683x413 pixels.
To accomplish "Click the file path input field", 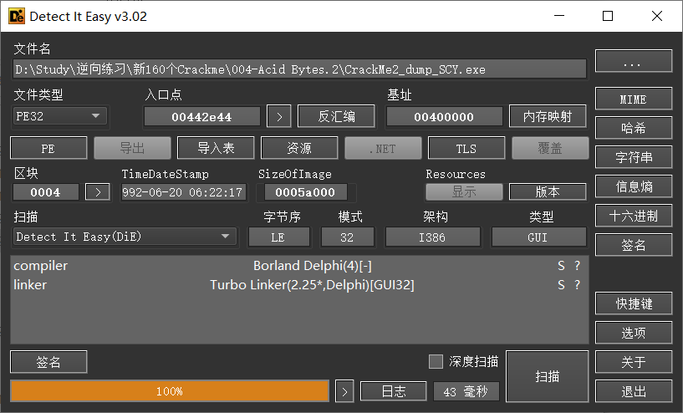I will tap(299, 69).
